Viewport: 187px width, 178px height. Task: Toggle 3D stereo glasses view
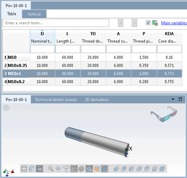164,114
